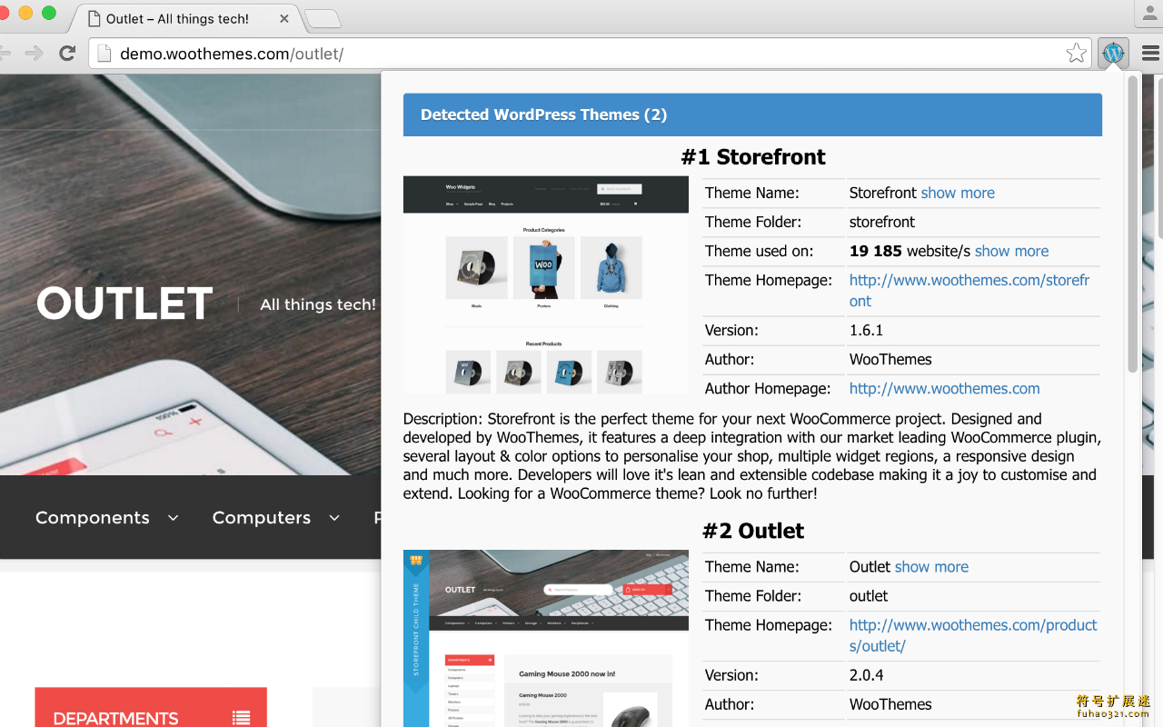Click the theme folder value storefront
Screen dimensions: 1163x727
coord(882,222)
